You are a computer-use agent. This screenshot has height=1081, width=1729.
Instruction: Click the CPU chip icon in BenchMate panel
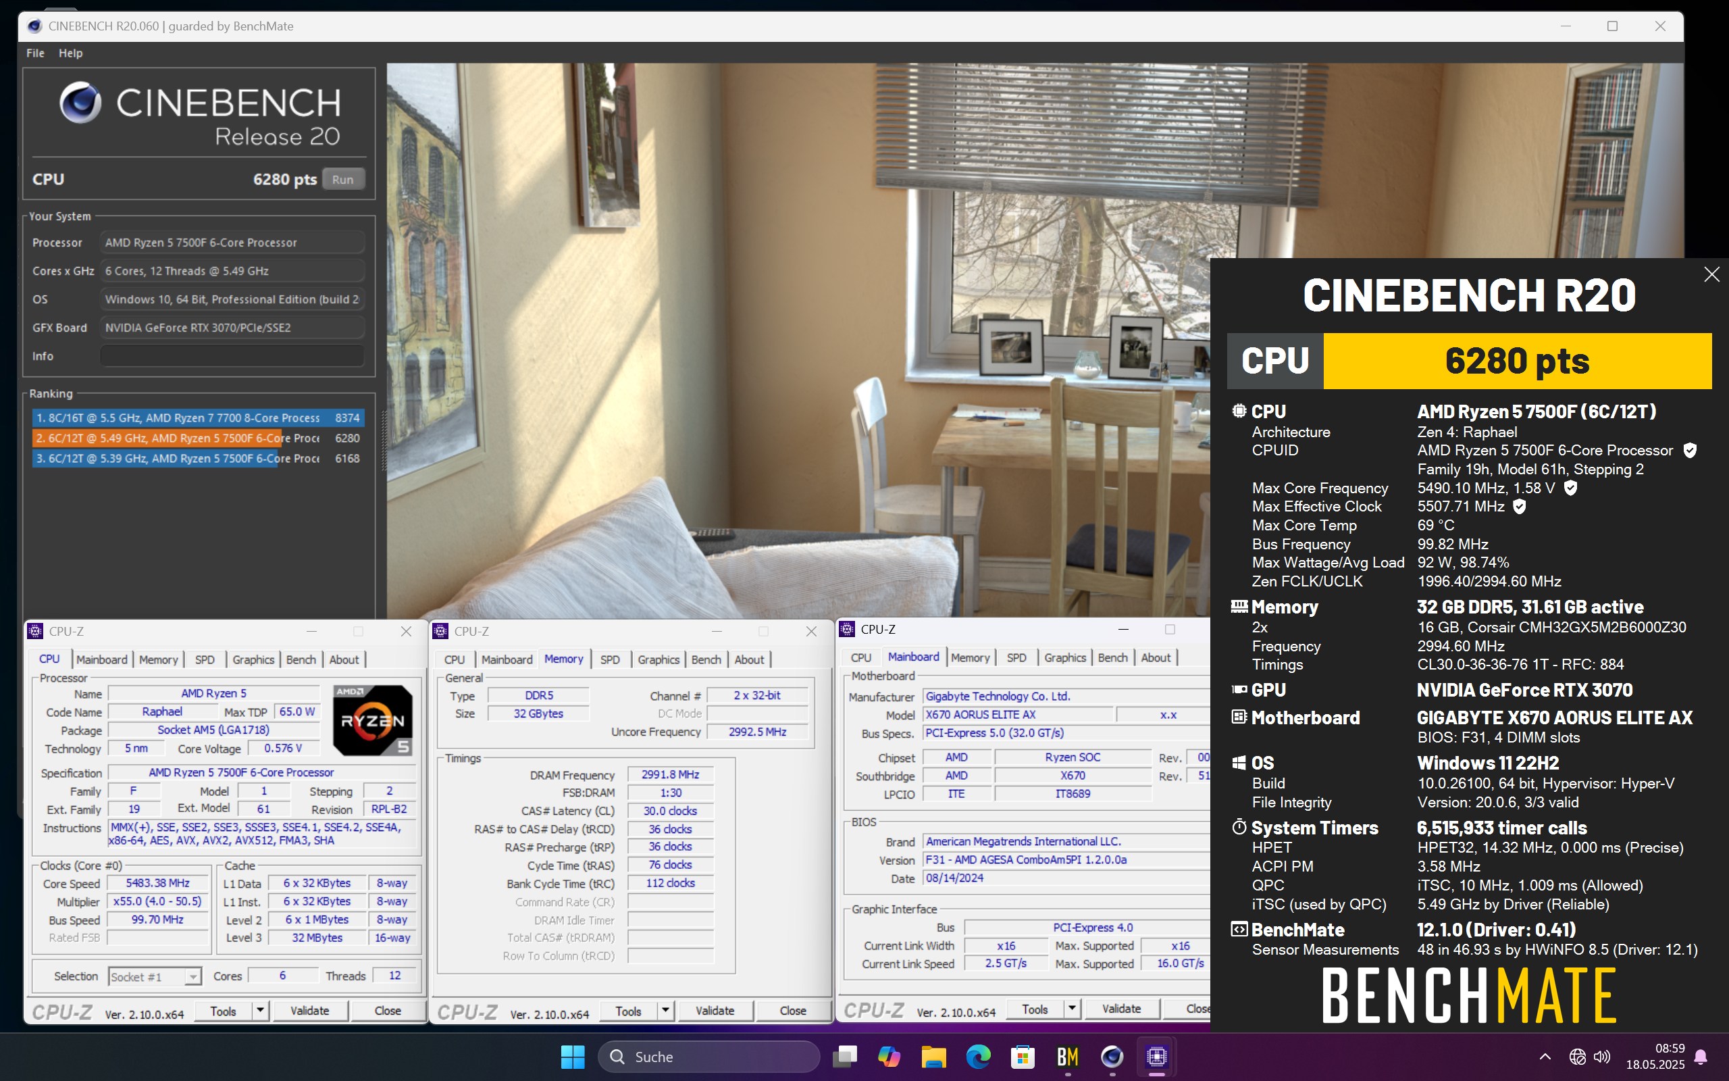pos(1239,411)
